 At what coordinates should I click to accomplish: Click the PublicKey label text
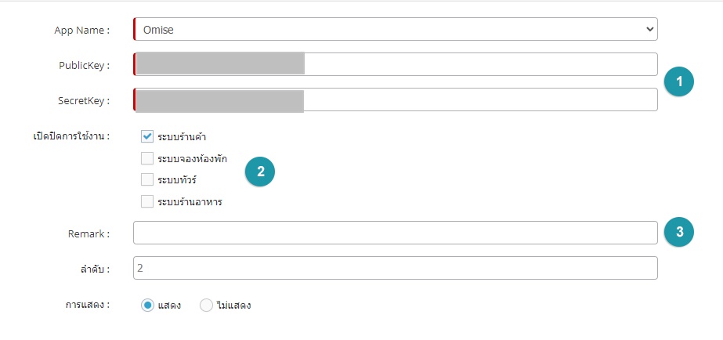coord(84,66)
